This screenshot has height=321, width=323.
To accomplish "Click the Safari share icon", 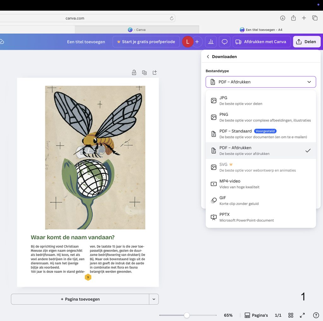I will (293, 18).
